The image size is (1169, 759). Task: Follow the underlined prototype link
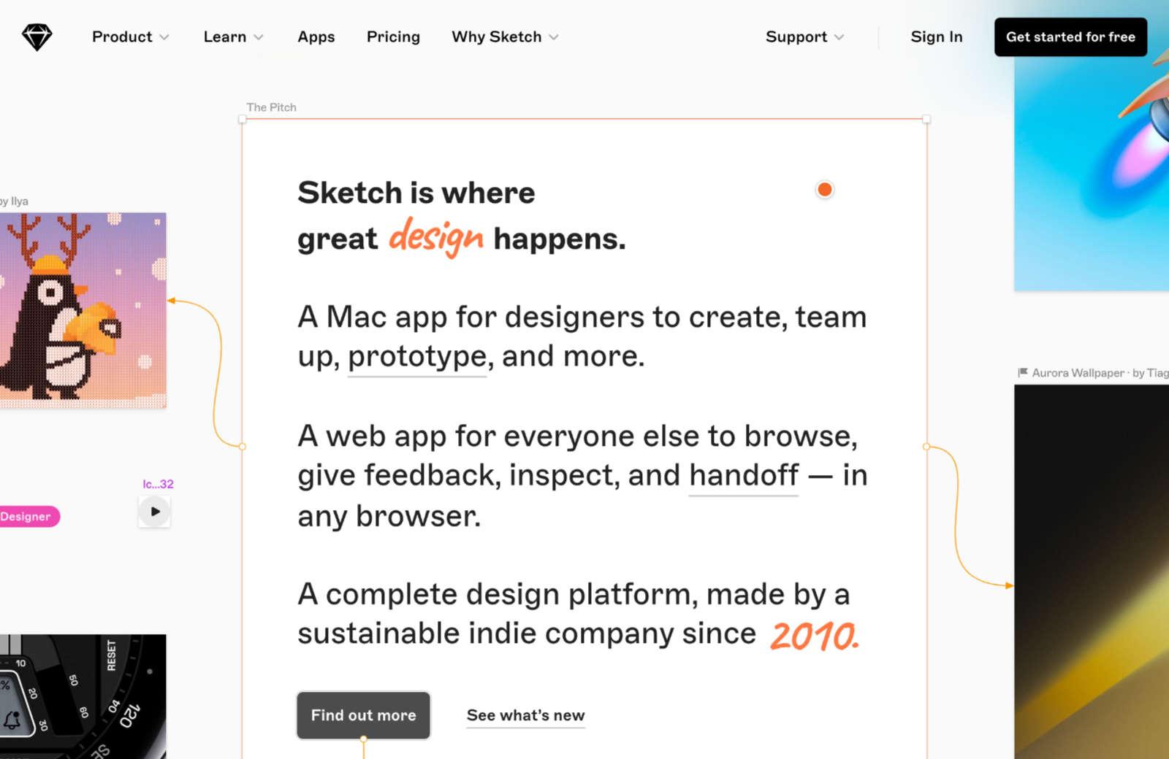pos(417,357)
